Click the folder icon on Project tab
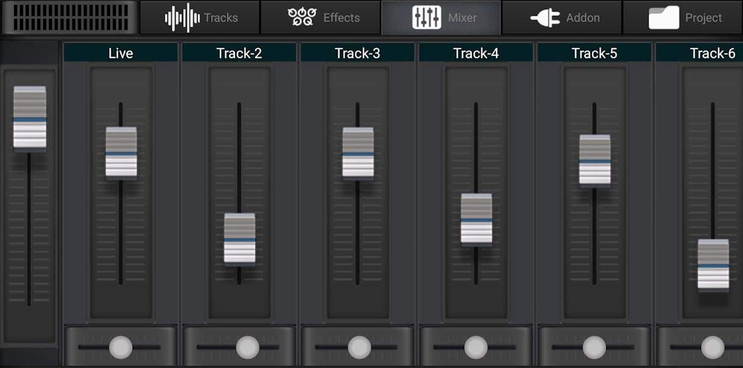The height and width of the screenshot is (368, 743). pos(664,18)
